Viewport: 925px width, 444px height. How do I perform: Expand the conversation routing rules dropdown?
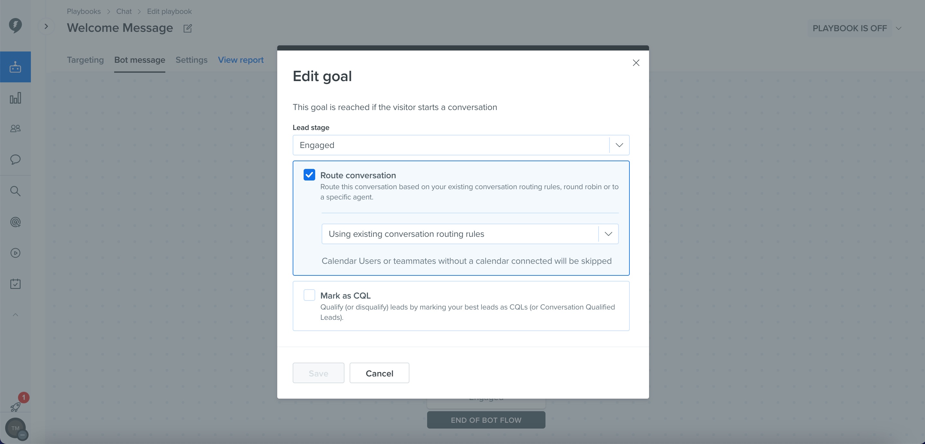pos(470,234)
